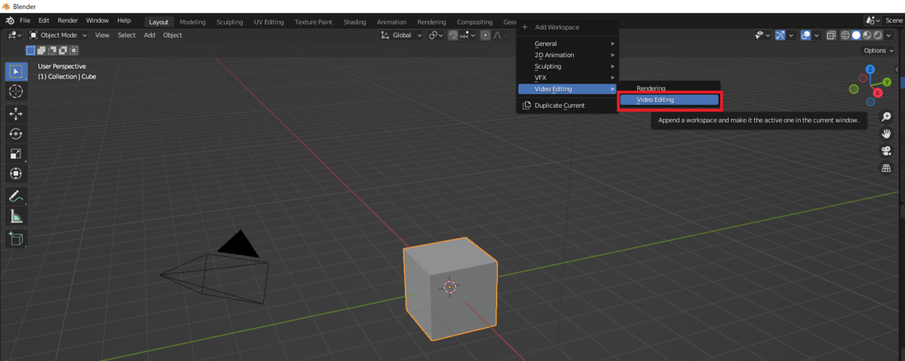Select the Rotate tool
Viewport: 905px width, 361px height.
[15, 133]
